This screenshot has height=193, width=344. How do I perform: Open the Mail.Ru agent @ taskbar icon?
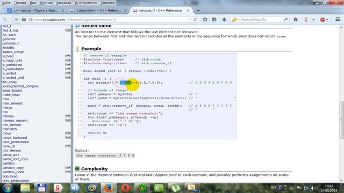[x=92, y=188]
